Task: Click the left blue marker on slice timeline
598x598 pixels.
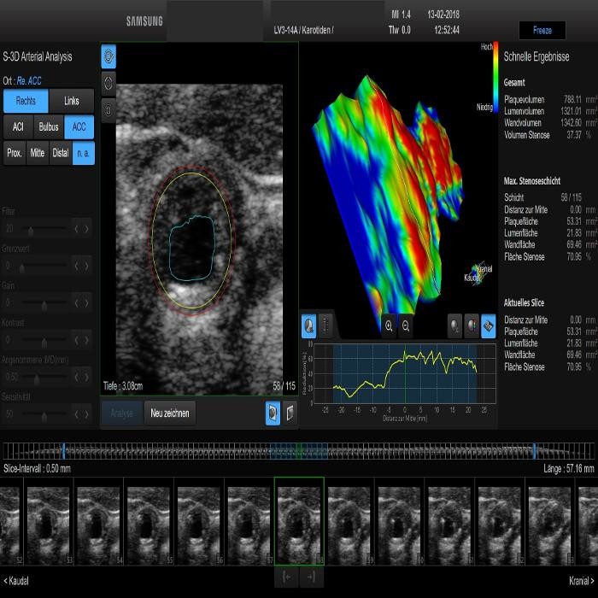Action: click(x=63, y=451)
